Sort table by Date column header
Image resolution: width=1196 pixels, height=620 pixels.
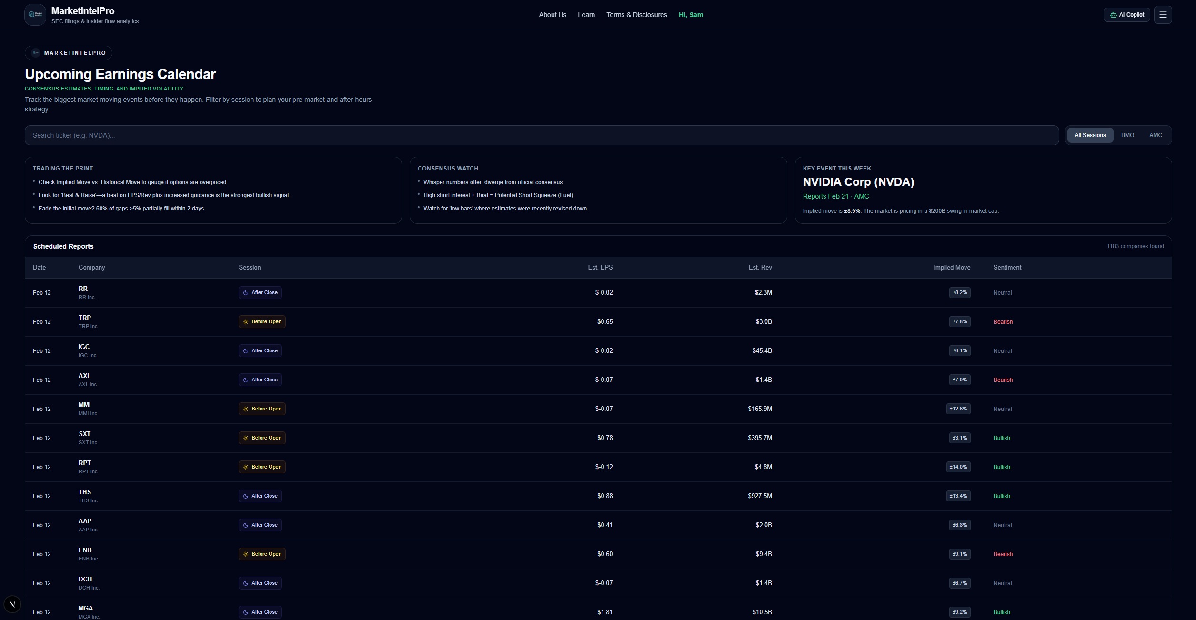click(40, 268)
